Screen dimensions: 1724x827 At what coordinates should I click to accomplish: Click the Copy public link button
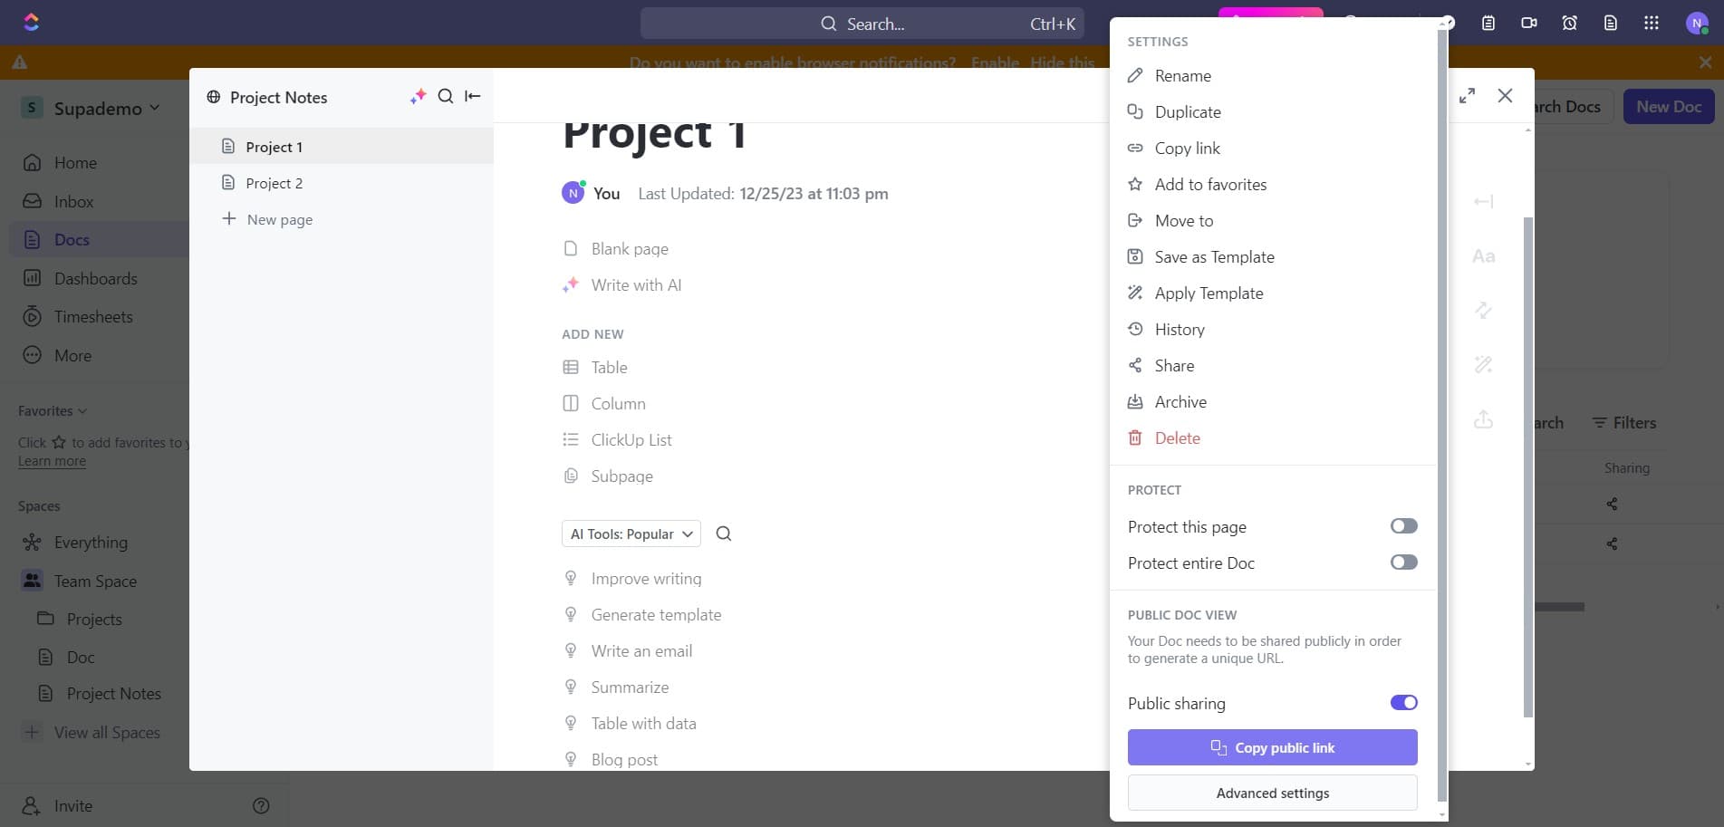[x=1272, y=748]
